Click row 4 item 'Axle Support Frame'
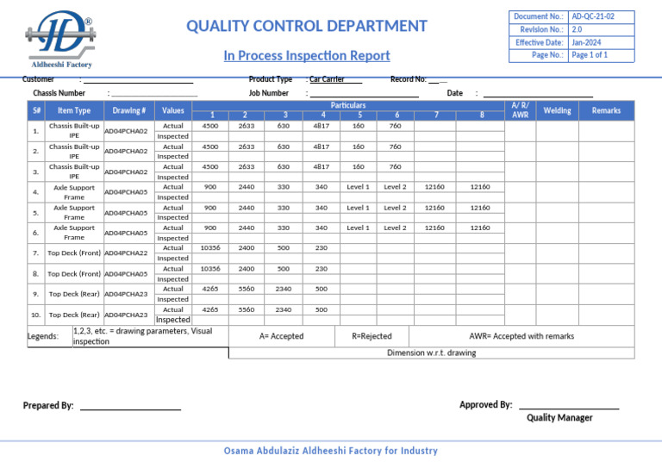The width and height of the screenshot is (662, 468). 74,192
